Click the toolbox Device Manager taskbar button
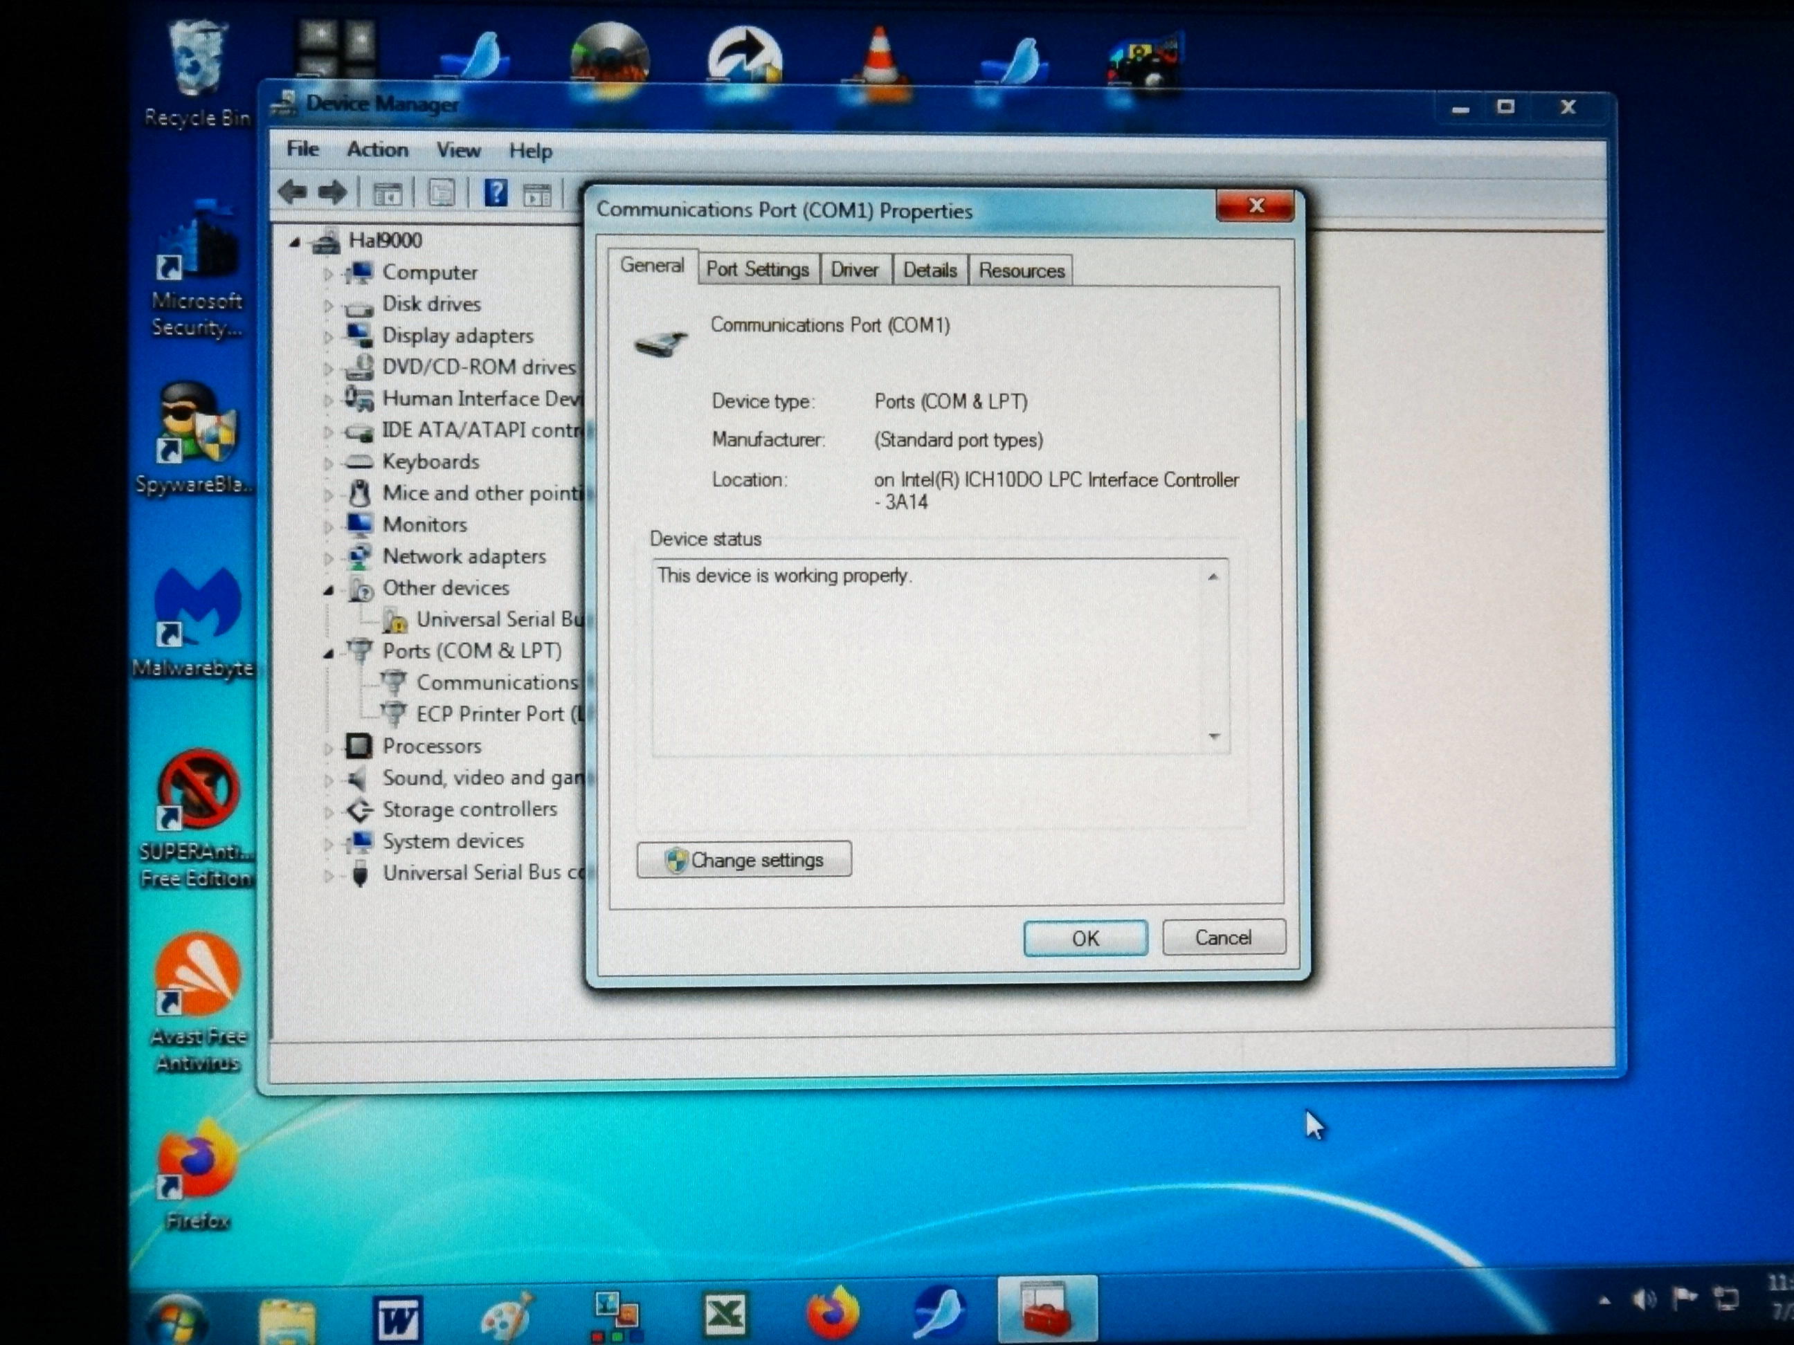The width and height of the screenshot is (1794, 1345). point(1047,1308)
